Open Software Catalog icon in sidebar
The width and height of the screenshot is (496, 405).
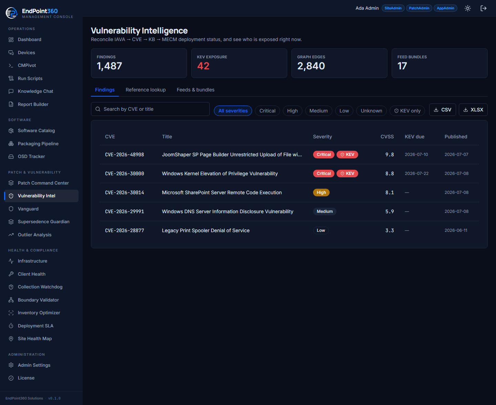(x=11, y=131)
